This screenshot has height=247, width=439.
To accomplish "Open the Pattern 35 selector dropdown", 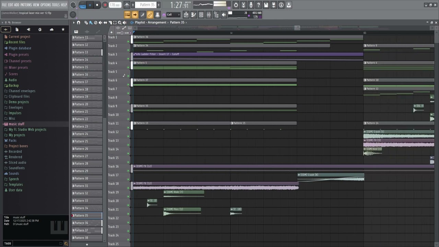I will point(147,5).
